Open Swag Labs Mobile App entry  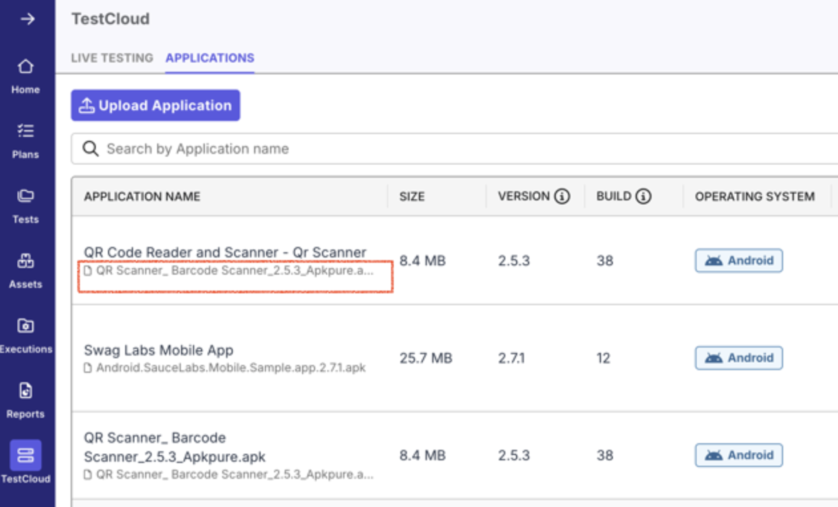159,350
